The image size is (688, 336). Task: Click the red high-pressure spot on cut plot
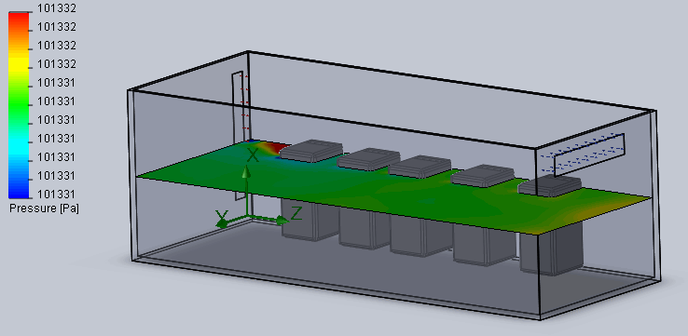(x=278, y=147)
